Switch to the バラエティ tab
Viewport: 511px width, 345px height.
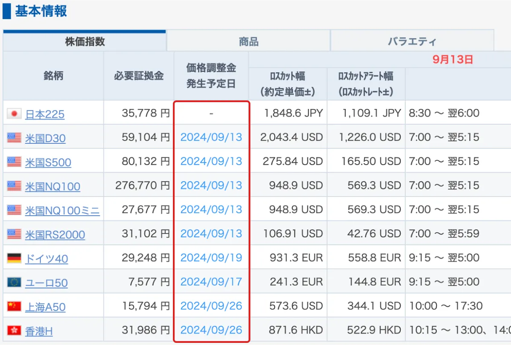coord(412,42)
